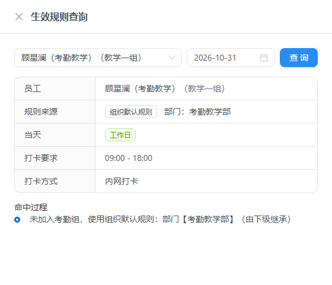Click the 09:00 - 18:00 value
The height and width of the screenshot is (285, 332).
point(129,158)
